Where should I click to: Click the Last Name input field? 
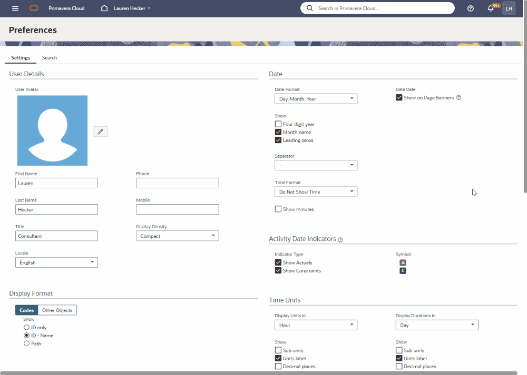pos(56,209)
